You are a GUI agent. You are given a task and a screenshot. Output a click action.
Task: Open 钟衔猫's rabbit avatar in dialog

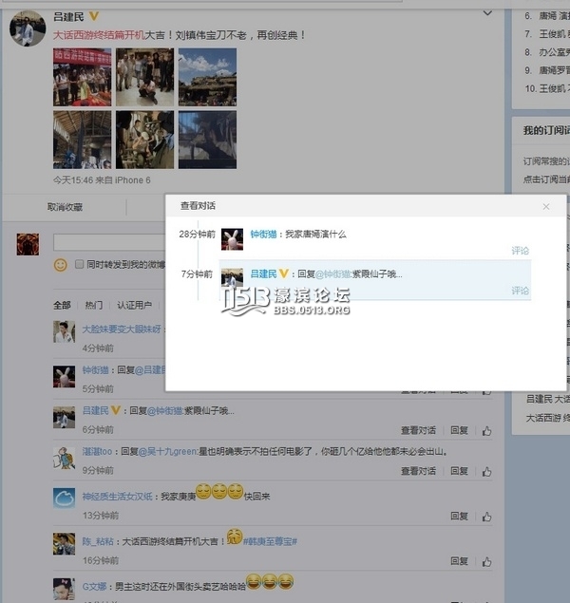[234, 240]
